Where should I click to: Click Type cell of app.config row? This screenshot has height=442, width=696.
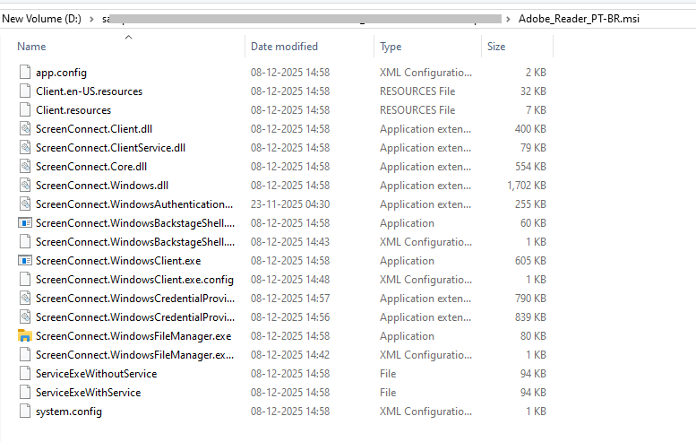[x=425, y=73]
